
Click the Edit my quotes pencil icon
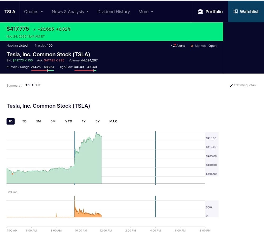coord(231,86)
